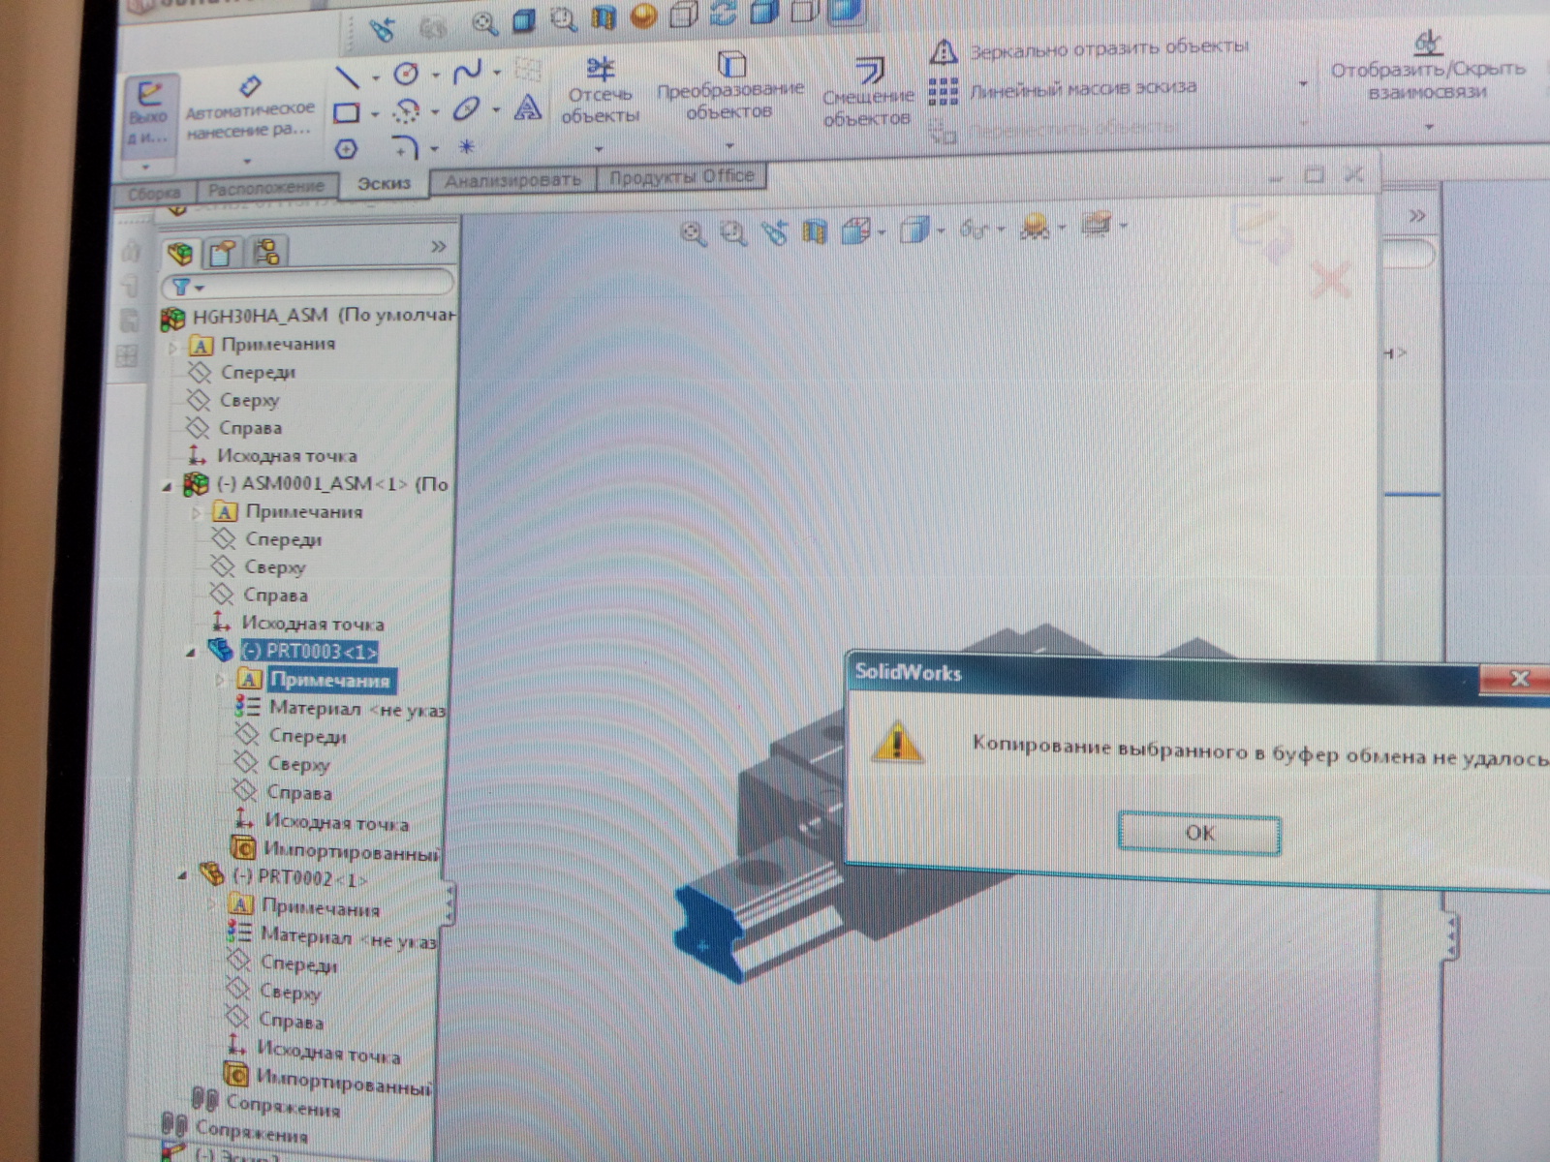Click Zoom to Area in the viewport toolbar
This screenshot has height=1162, width=1550.
[733, 233]
